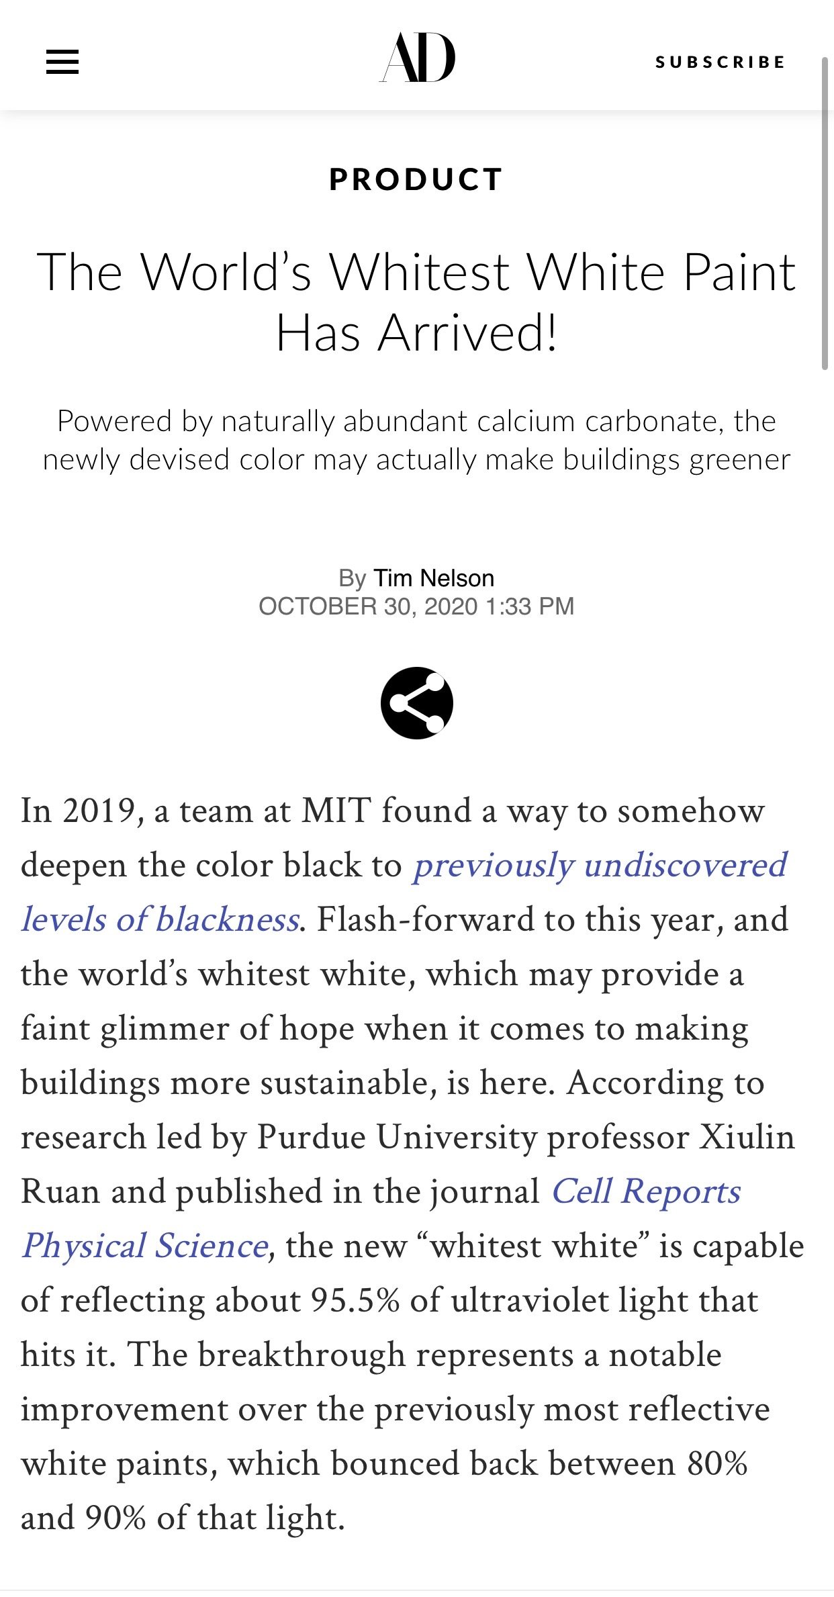Click the "Physical Science" link continuation
The image size is (834, 1597).
pos(146,1246)
